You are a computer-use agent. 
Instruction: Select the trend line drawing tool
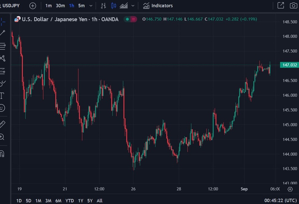[2, 33]
